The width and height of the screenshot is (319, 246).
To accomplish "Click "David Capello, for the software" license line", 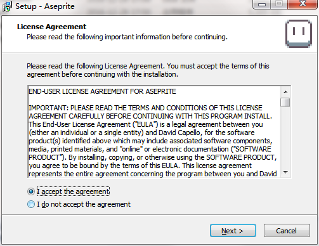I will [x=207, y=133].
